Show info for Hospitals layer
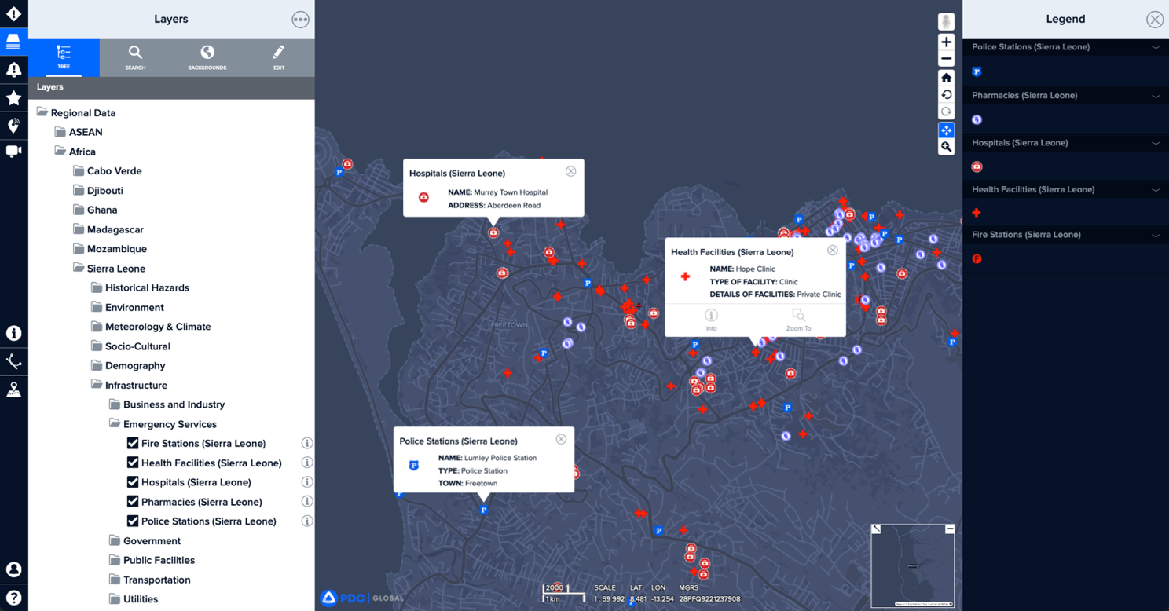 point(307,481)
